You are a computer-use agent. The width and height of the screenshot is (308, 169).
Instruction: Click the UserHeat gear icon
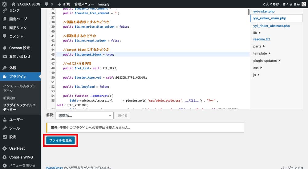[x=5, y=148]
